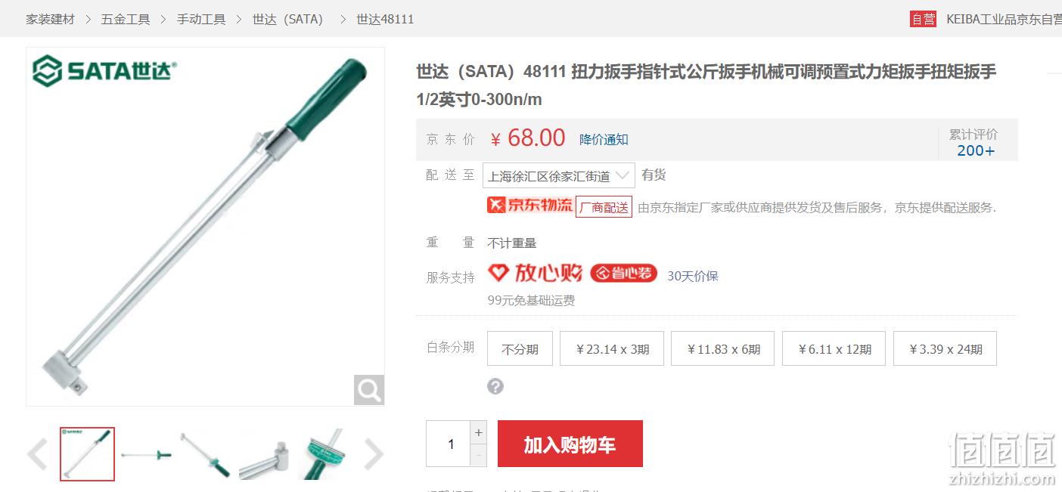Click the gray question mark help icon

click(495, 387)
